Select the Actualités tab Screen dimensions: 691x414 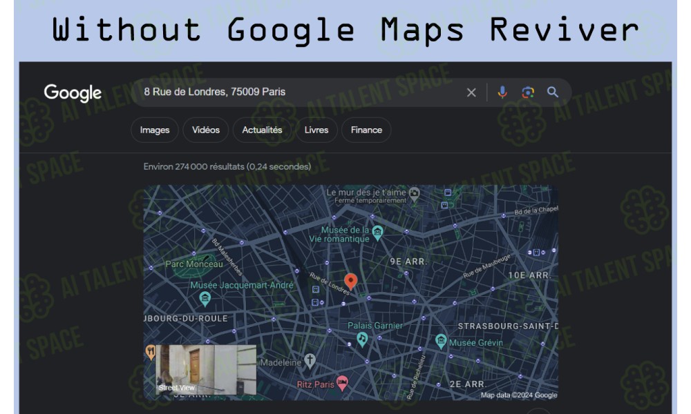(x=262, y=130)
